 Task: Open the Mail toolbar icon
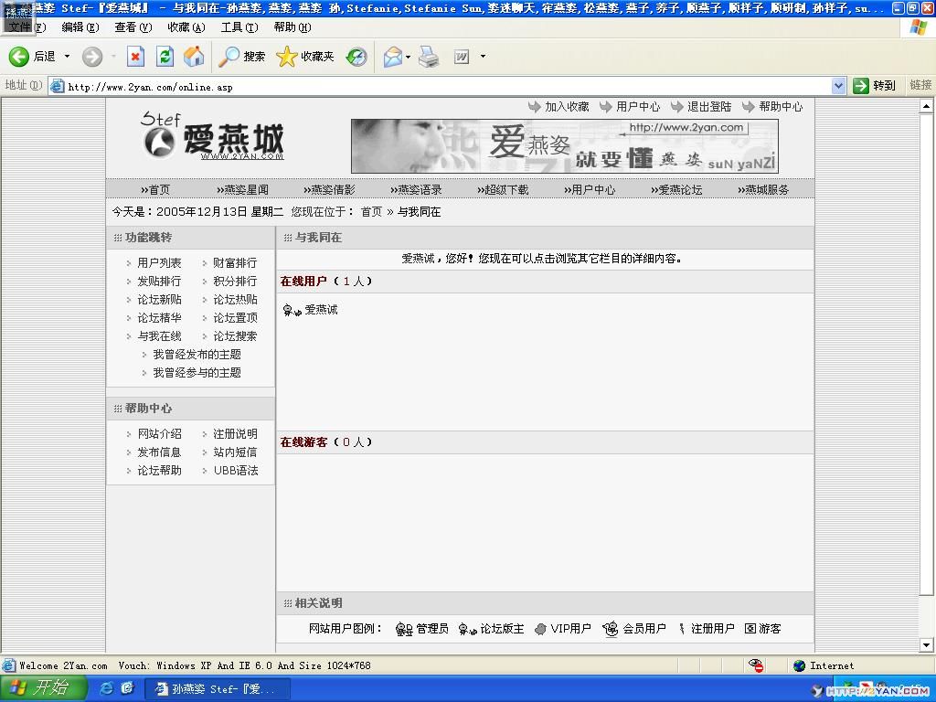(392, 57)
